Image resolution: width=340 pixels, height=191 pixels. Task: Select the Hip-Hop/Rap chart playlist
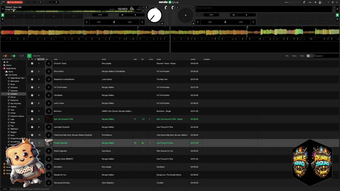(15, 103)
